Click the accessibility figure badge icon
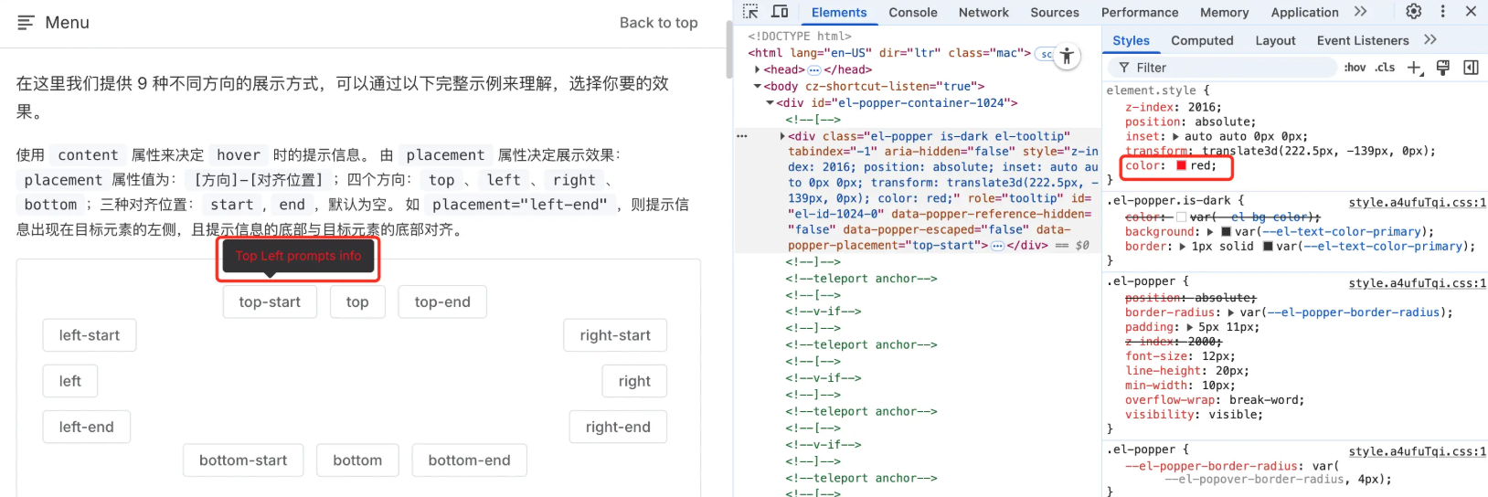The width and height of the screenshot is (1488, 497). [x=1067, y=56]
